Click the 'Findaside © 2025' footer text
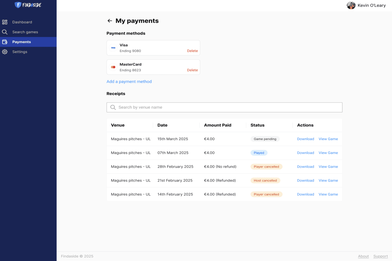The width and height of the screenshot is (392, 261). pos(77,256)
